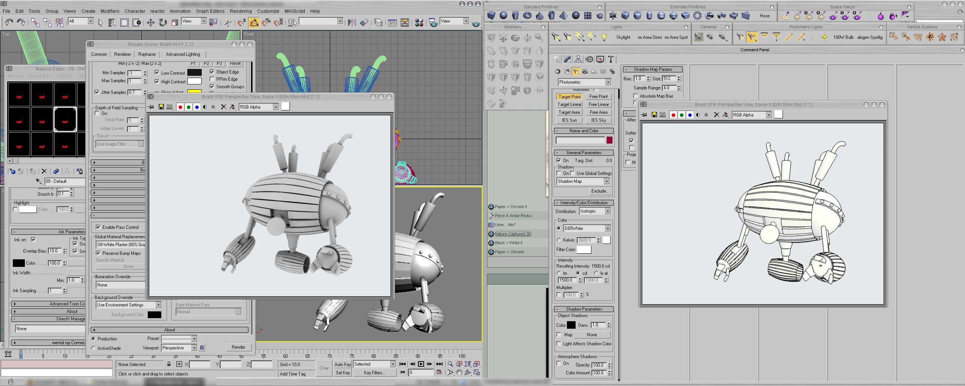
Task: Click the Omni light bulb icon
Action: tap(604, 37)
